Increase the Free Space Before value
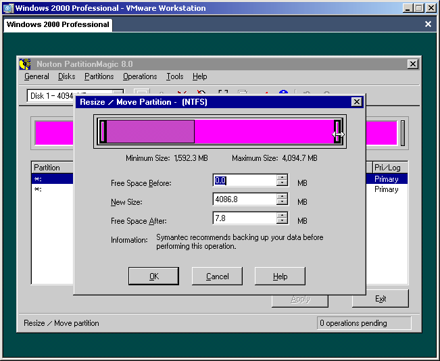 point(282,177)
